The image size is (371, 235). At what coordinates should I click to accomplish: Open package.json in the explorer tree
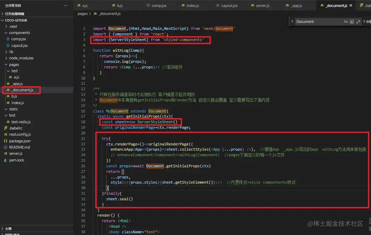pyautogui.click(x=20, y=141)
